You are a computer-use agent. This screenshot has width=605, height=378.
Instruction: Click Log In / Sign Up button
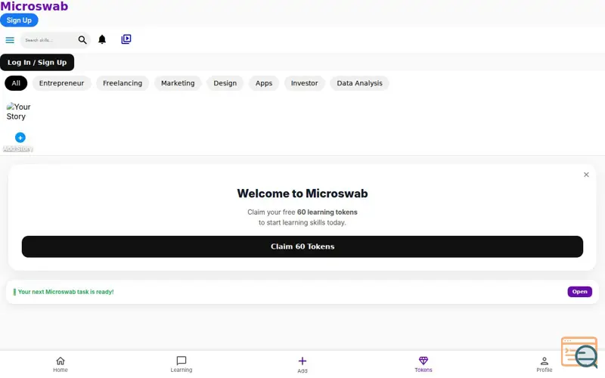[x=37, y=63]
